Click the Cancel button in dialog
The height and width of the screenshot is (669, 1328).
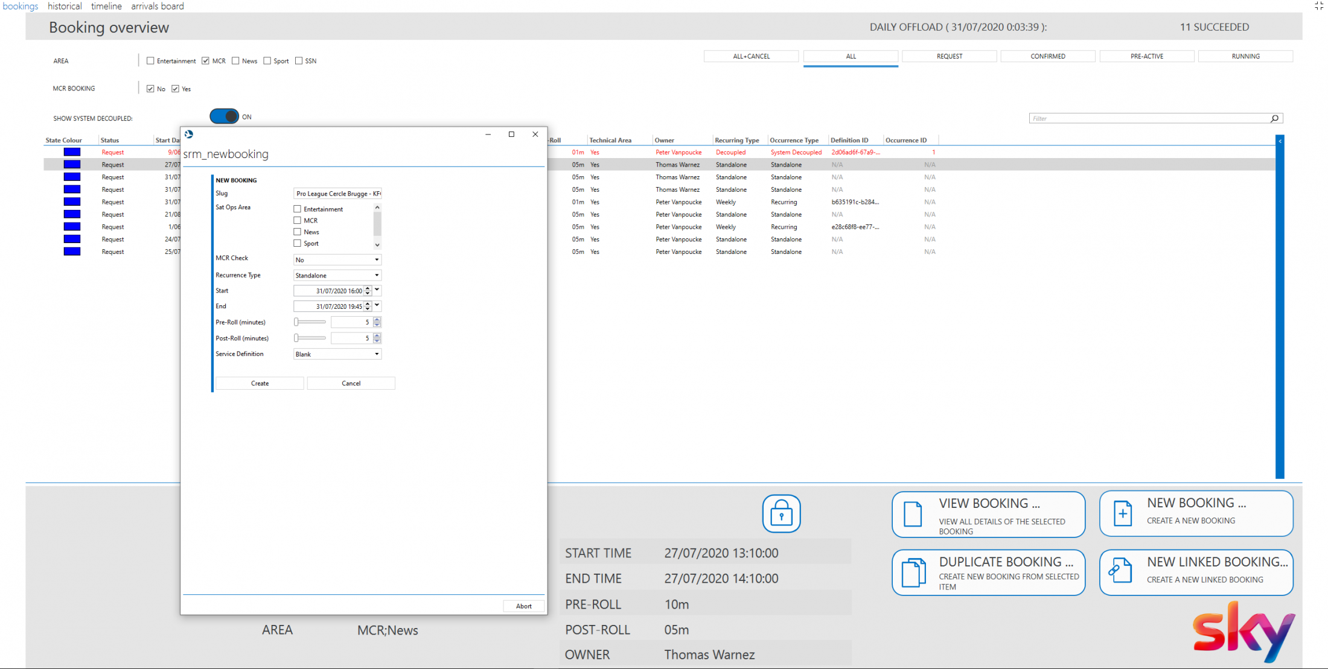pyautogui.click(x=351, y=383)
